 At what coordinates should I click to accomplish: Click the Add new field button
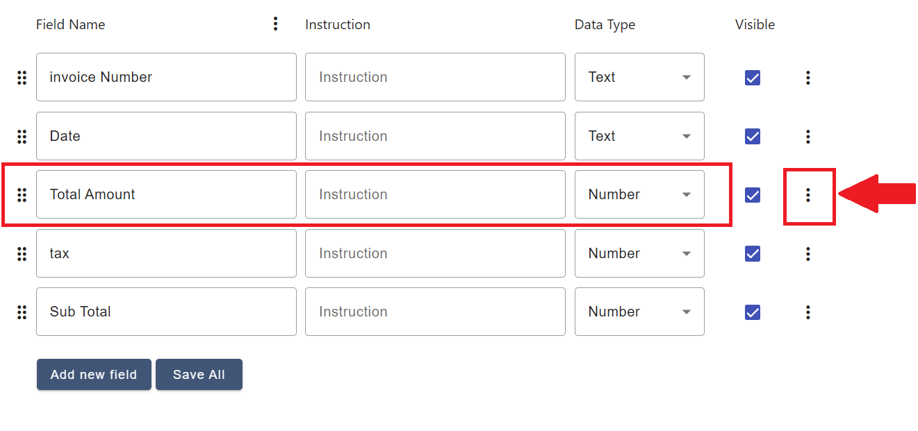coord(93,374)
